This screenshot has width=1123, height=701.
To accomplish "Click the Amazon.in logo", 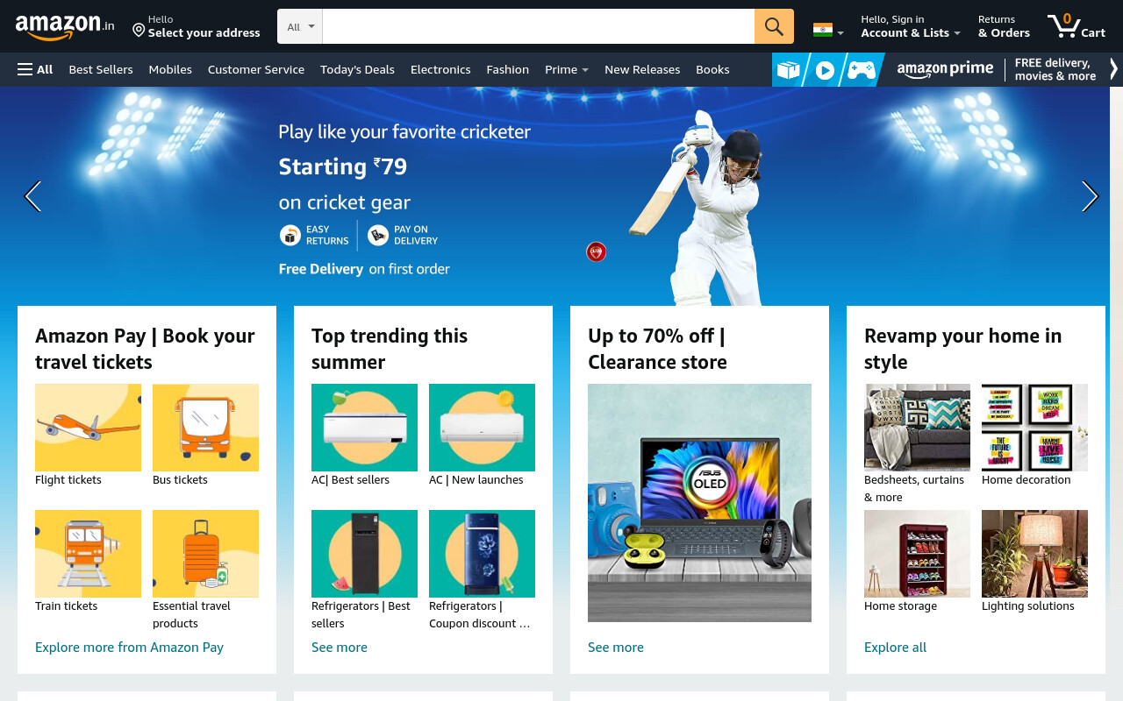I will (65, 27).
